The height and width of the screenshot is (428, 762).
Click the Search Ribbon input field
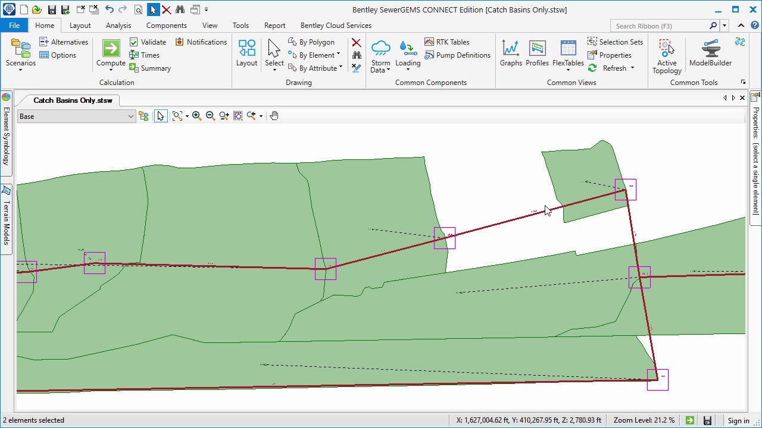click(661, 26)
